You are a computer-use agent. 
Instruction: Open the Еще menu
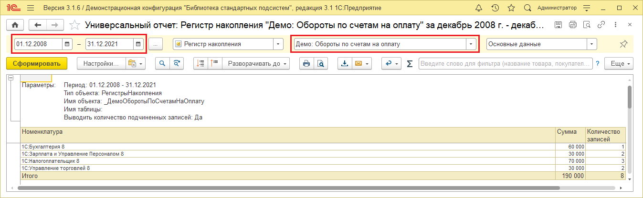(619, 63)
